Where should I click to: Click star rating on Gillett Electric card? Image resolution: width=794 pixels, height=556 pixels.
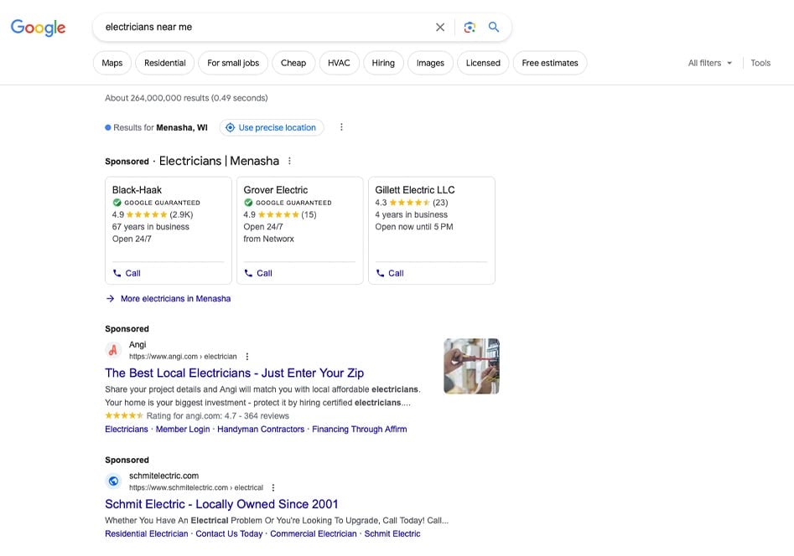pyautogui.click(x=410, y=203)
